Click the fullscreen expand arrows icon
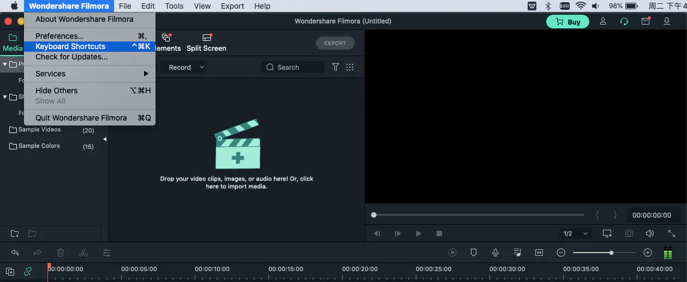Viewport: 687px width, 282px height. (672, 233)
